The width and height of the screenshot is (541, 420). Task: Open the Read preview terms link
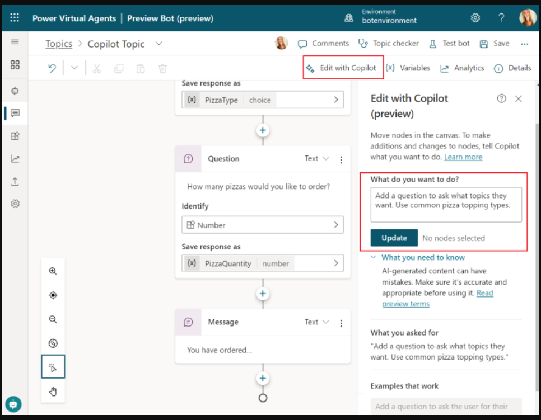coord(437,299)
